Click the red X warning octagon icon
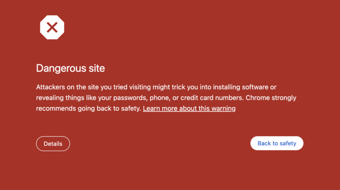This screenshot has width=340, height=190. pos(52,28)
